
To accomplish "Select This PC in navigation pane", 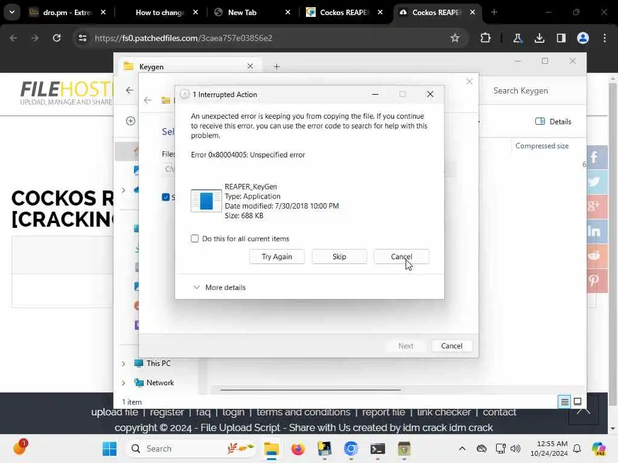I will [153, 364].
